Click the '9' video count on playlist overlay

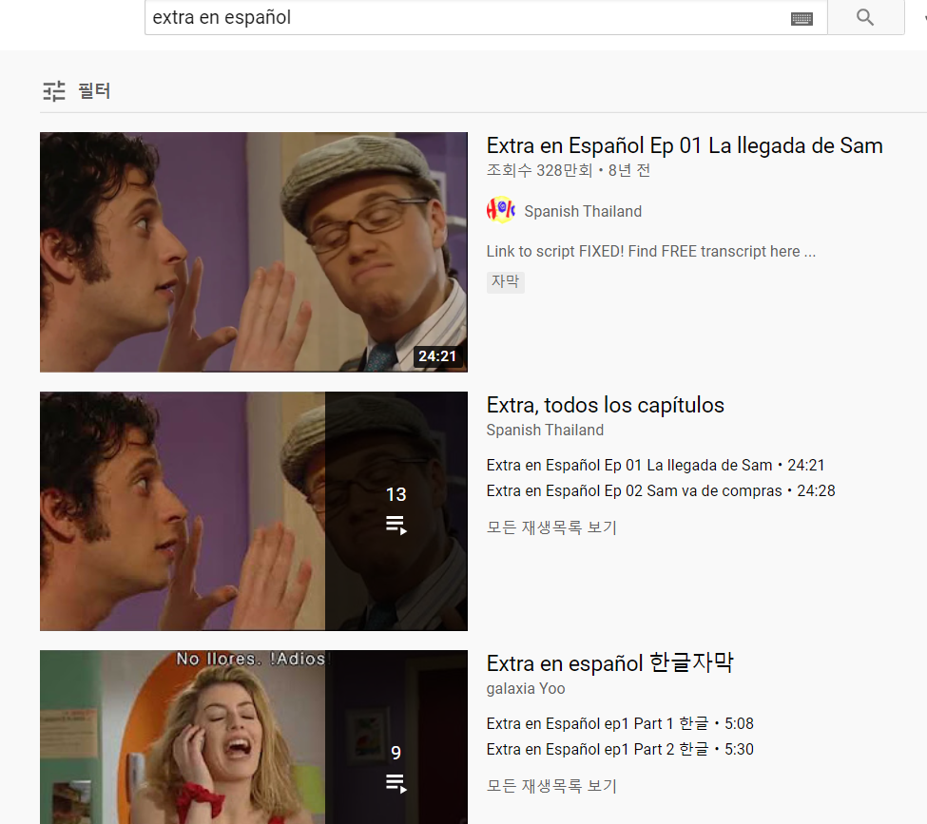pyautogui.click(x=396, y=753)
